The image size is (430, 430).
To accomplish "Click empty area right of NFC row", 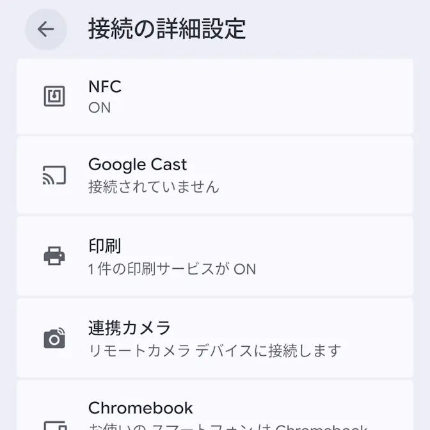I will pos(320,97).
